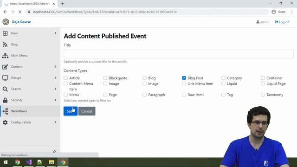The height and width of the screenshot is (167, 297).
Task: Check the Paragraph content type
Action: (144, 95)
